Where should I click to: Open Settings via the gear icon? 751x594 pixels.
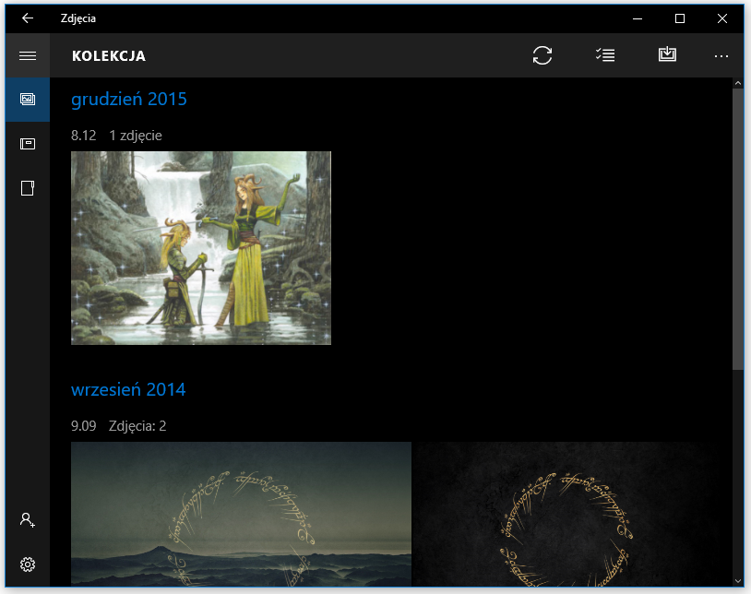pos(28,564)
